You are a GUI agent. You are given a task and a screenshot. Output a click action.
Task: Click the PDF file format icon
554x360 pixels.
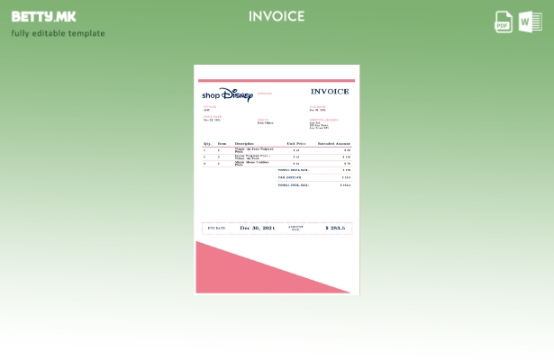[504, 22]
